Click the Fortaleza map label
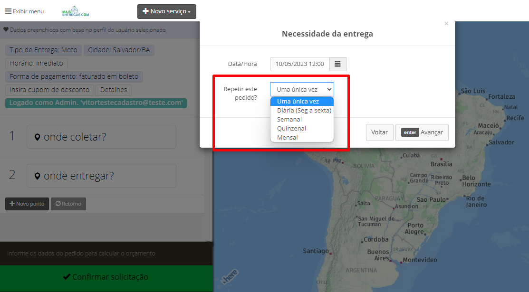This screenshot has height=292, width=529. coord(502,97)
